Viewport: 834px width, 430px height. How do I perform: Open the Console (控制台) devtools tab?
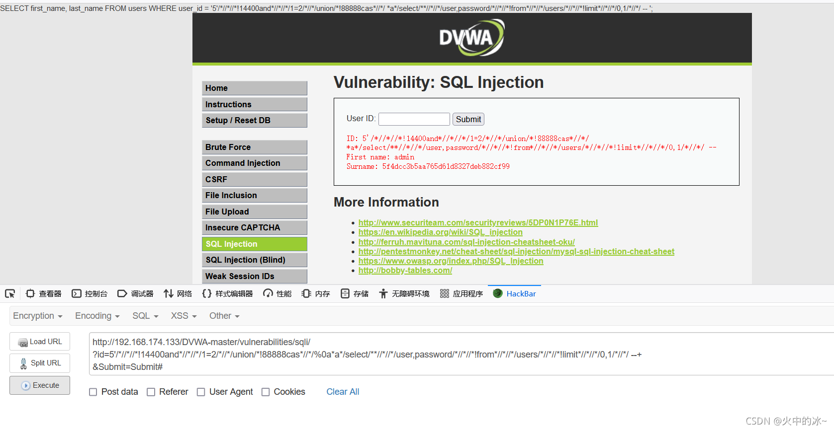[90, 293]
